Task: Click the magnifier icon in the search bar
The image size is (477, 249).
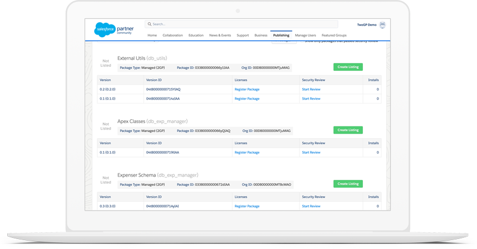Action: point(149,24)
